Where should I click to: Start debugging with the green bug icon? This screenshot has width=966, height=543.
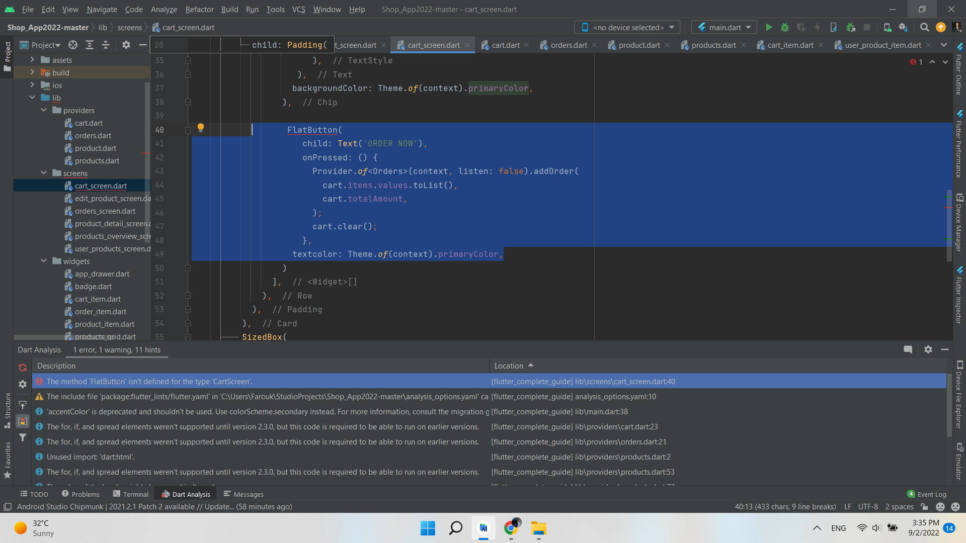click(x=785, y=27)
